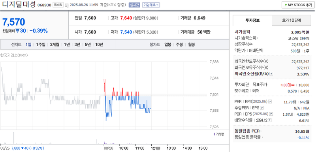Click the calendar icon beside the date
This screenshot has width=316, height=152.
coord(67,5)
